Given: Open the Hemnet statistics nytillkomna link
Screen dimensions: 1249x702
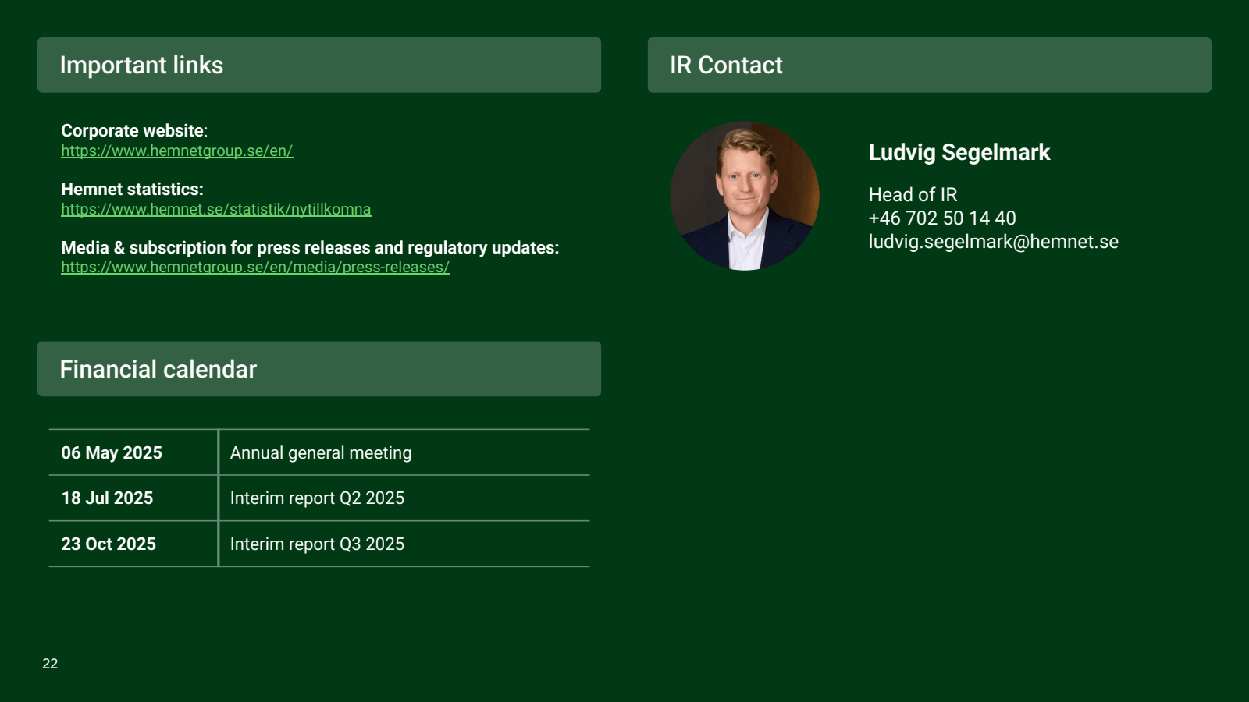Looking at the screenshot, I should pos(216,209).
